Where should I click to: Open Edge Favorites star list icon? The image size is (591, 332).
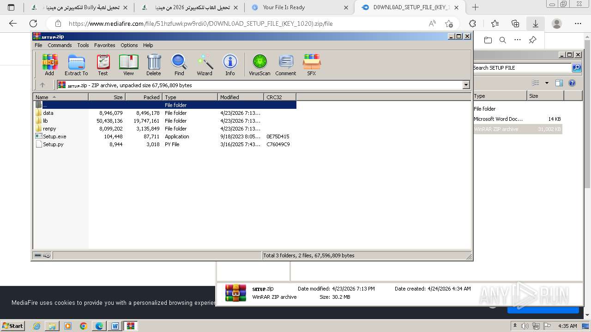pos(495,24)
